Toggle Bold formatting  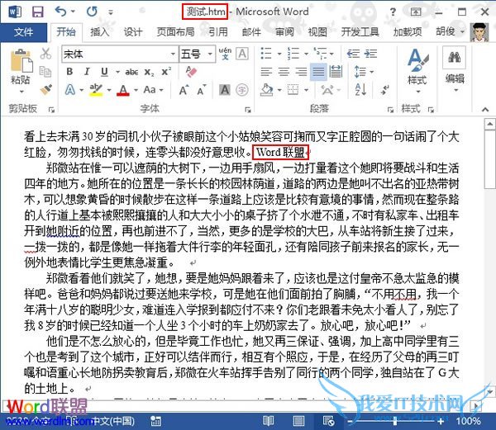(x=70, y=72)
